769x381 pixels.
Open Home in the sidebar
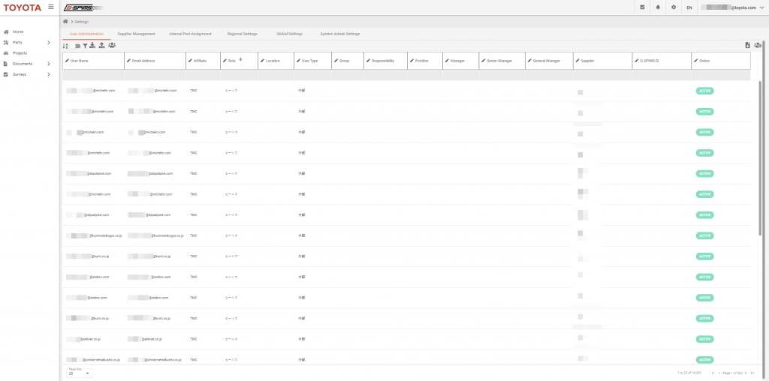coord(18,31)
